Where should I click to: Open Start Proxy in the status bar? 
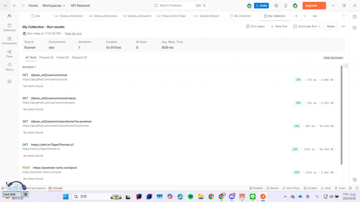pos(291,188)
